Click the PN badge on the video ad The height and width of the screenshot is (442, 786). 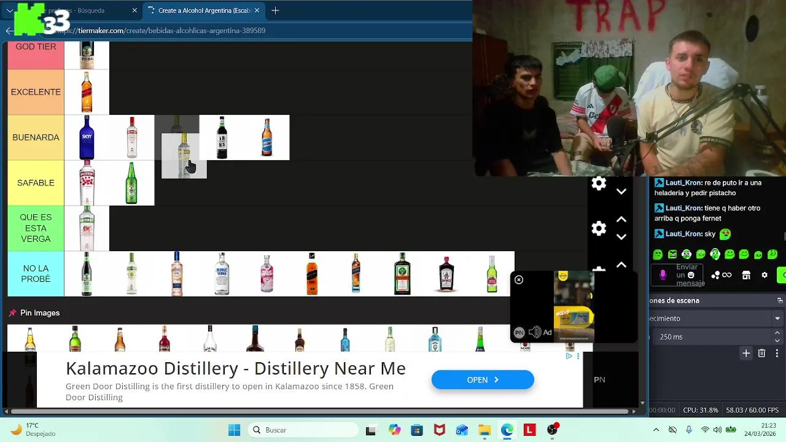pyautogui.click(x=519, y=332)
